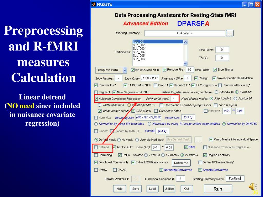This screenshot has width=263, height=197.
Task: Toggle EPI DICOM to NIFTI checkbox
Action: [x=133, y=70]
